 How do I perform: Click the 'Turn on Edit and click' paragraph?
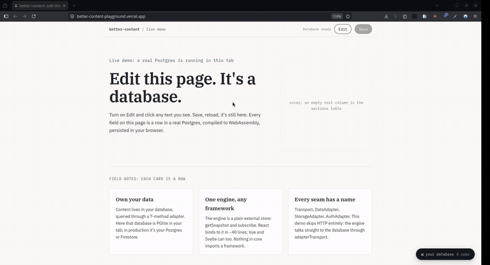coord(185,123)
